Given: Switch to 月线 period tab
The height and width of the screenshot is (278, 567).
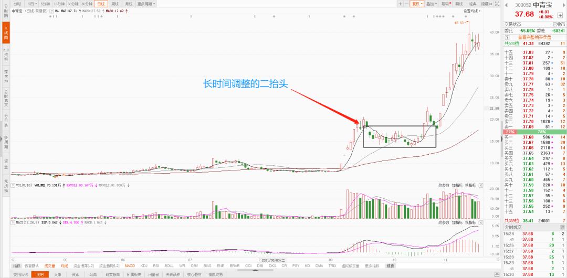Looking at the screenshot, I should click(x=129, y=4).
